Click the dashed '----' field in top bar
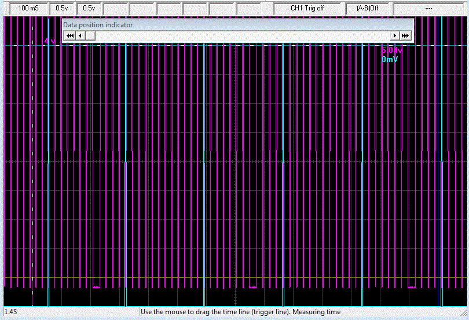The height and width of the screenshot is (320, 469). click(x=428, y=8)
